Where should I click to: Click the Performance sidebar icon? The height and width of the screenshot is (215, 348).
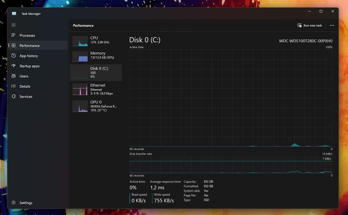(13, 46)
